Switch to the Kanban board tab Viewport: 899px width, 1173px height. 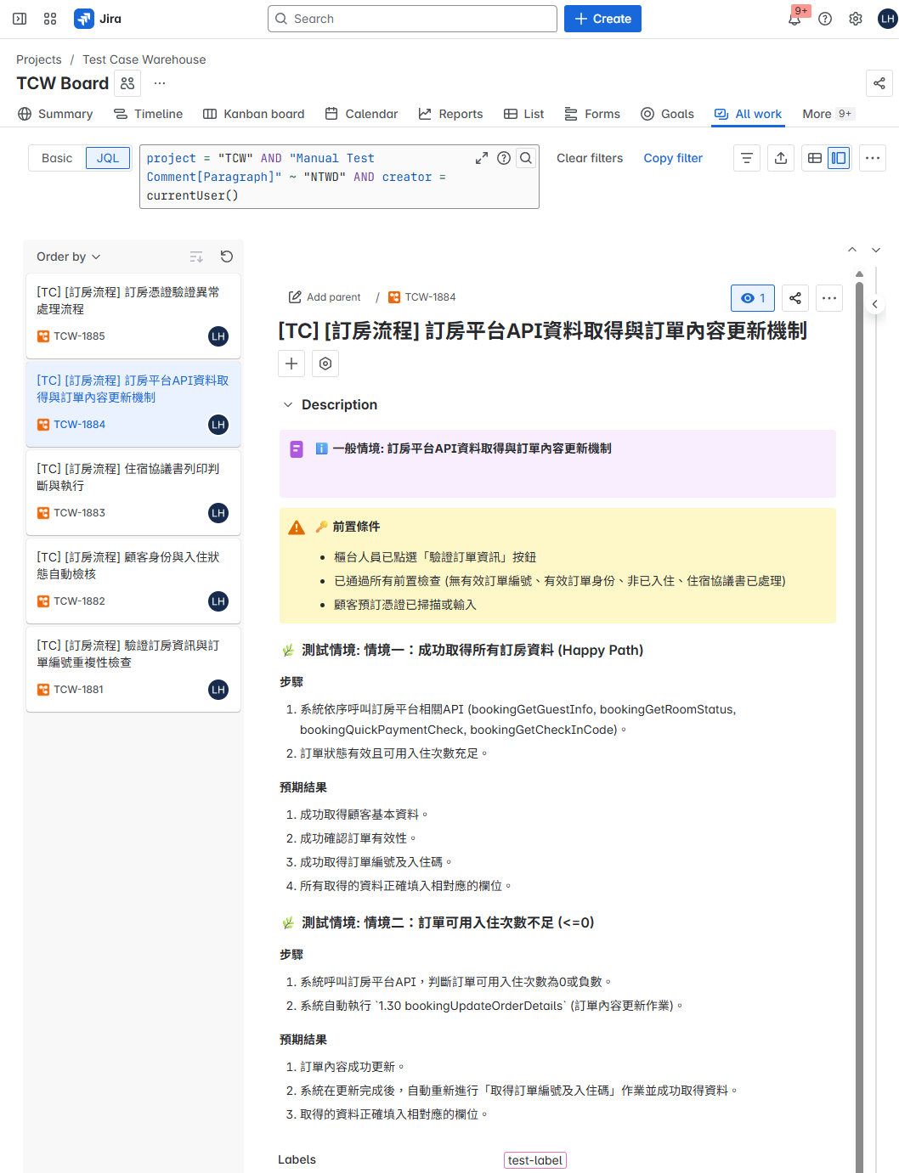point(253,113)
